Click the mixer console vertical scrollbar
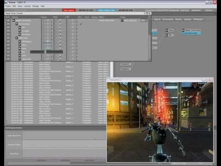 click(x=150, y=38)
